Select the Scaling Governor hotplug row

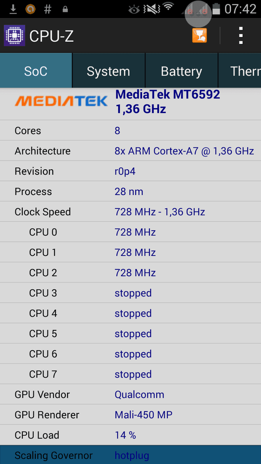pos(130,455)
